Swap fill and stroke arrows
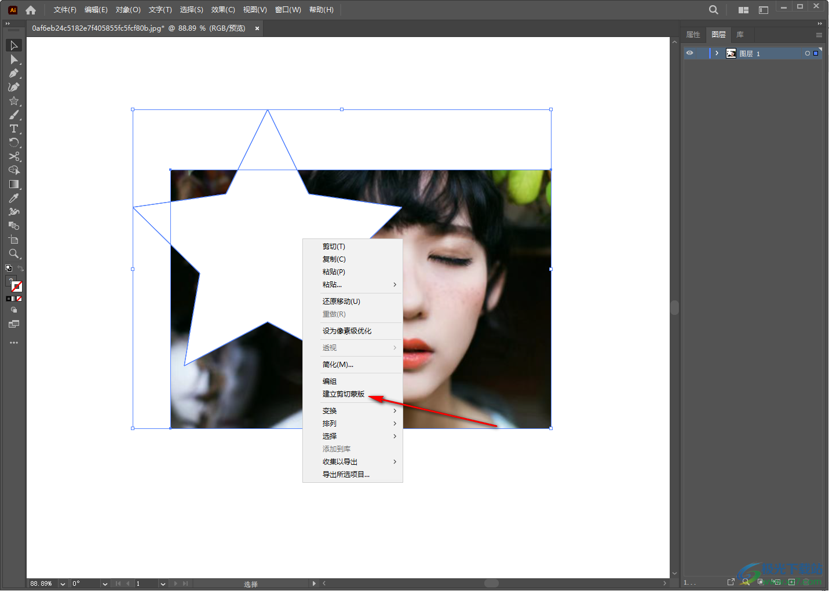This screenshot has width=829, height=591. click(20, 269)
